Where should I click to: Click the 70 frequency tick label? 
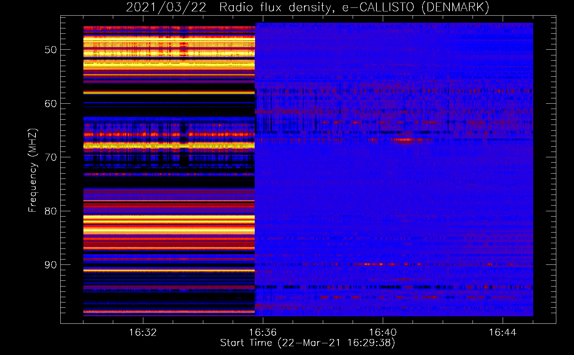[x=51, y=157]
